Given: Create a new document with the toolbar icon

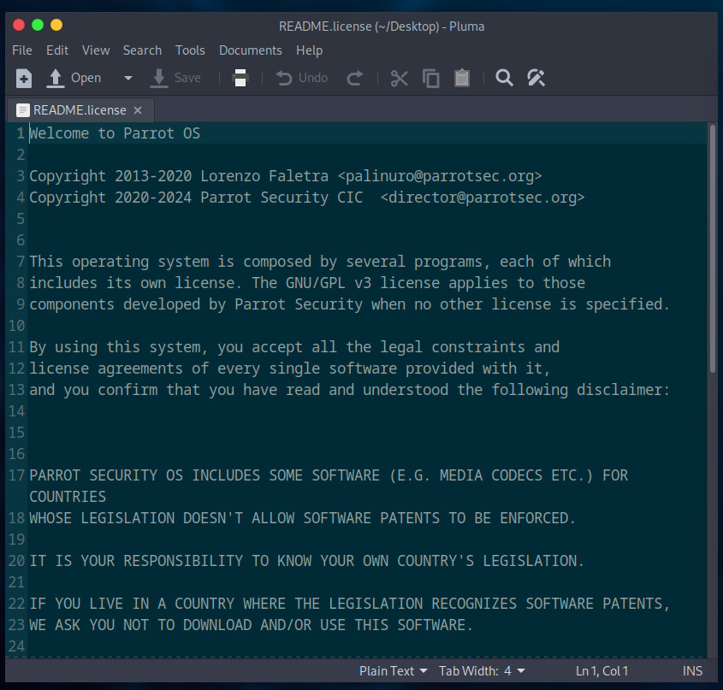Looking at the screenshot, I should click(23, 78).
